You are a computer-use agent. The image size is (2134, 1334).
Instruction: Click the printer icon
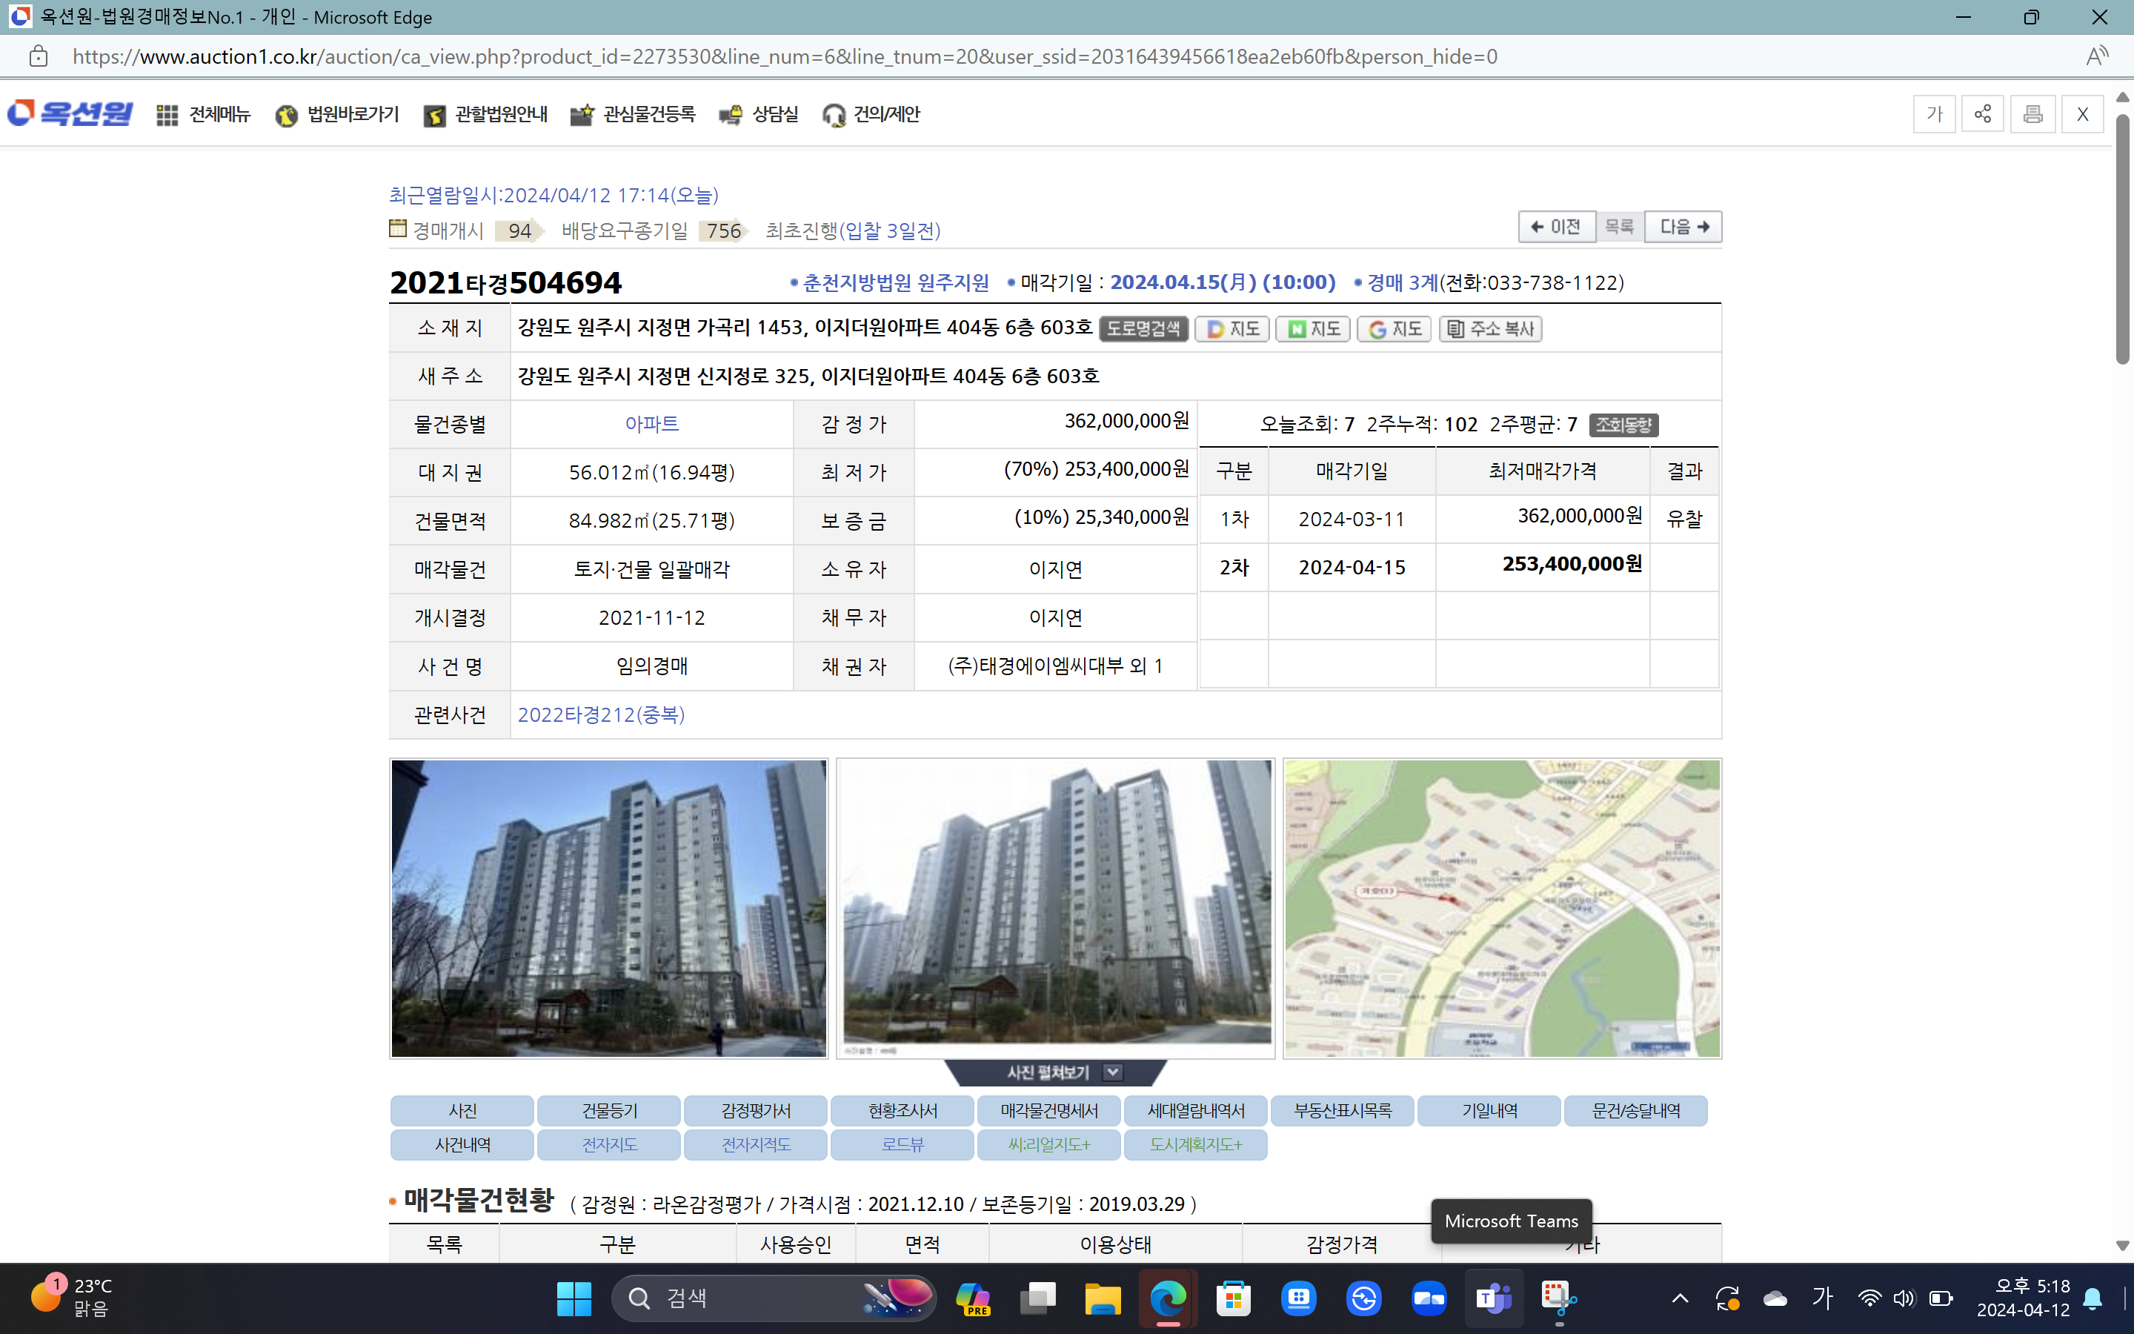click(x=2032, y=114)
